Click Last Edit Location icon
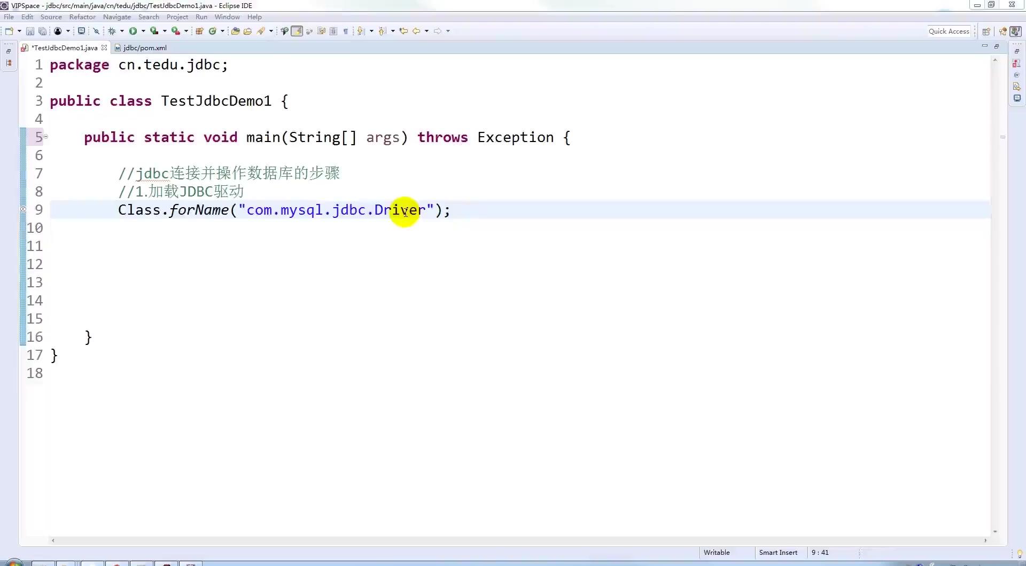Screen dimensions: 1026x566 click(403, 31)
